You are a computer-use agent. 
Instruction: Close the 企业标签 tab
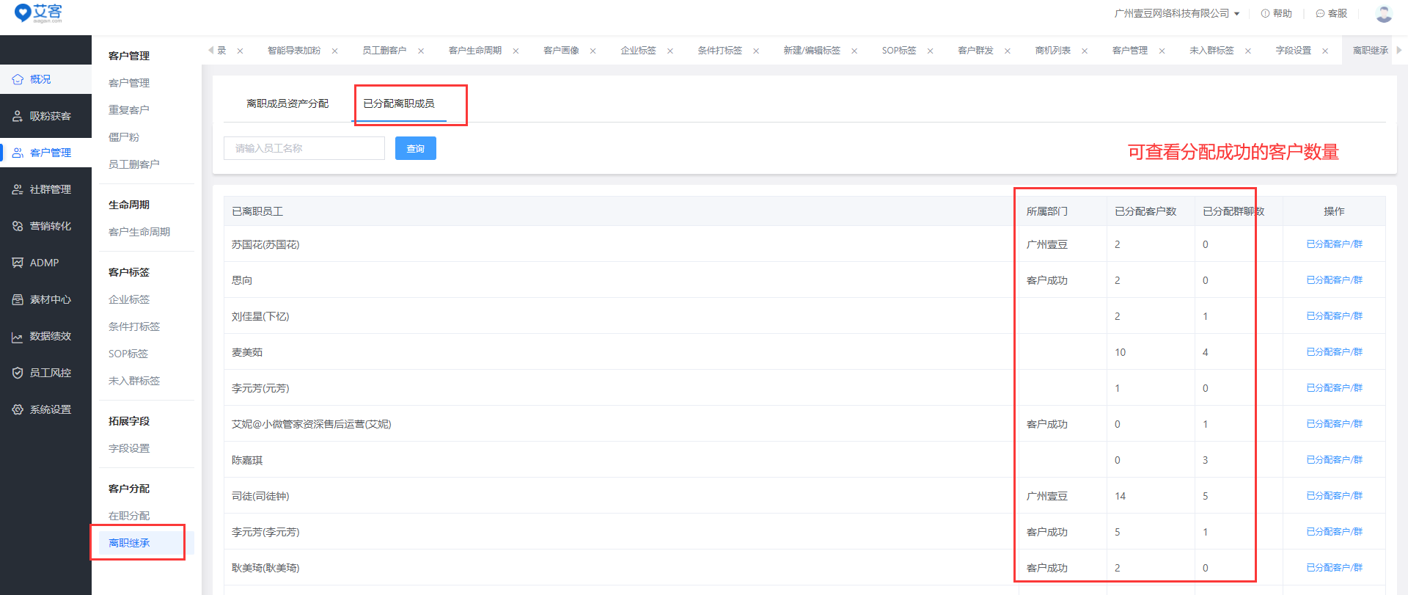670,51
